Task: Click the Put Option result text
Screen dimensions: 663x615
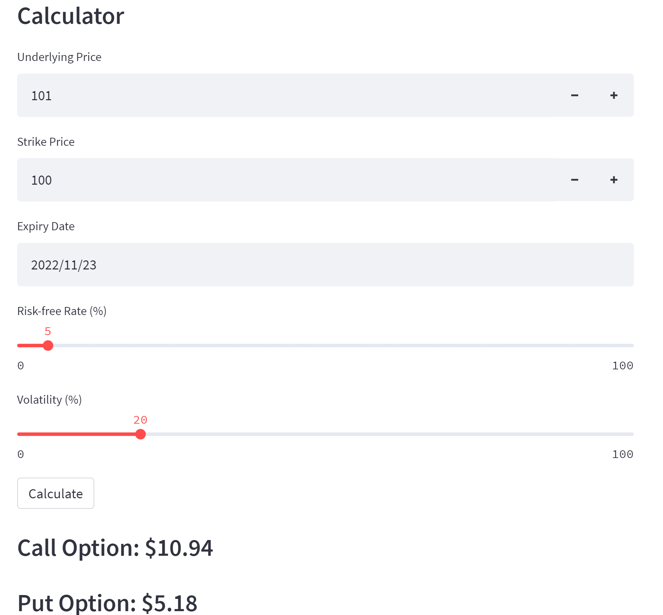Action: (107, 602)
